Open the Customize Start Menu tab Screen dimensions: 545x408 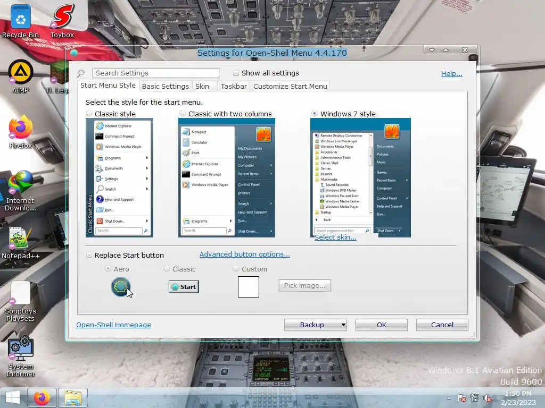tap(290, 87)
